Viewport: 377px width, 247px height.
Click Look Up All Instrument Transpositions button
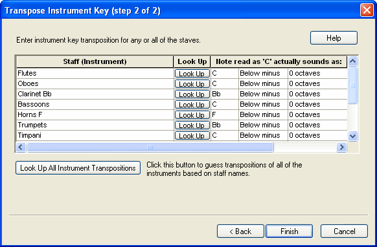tap(78, 167)
